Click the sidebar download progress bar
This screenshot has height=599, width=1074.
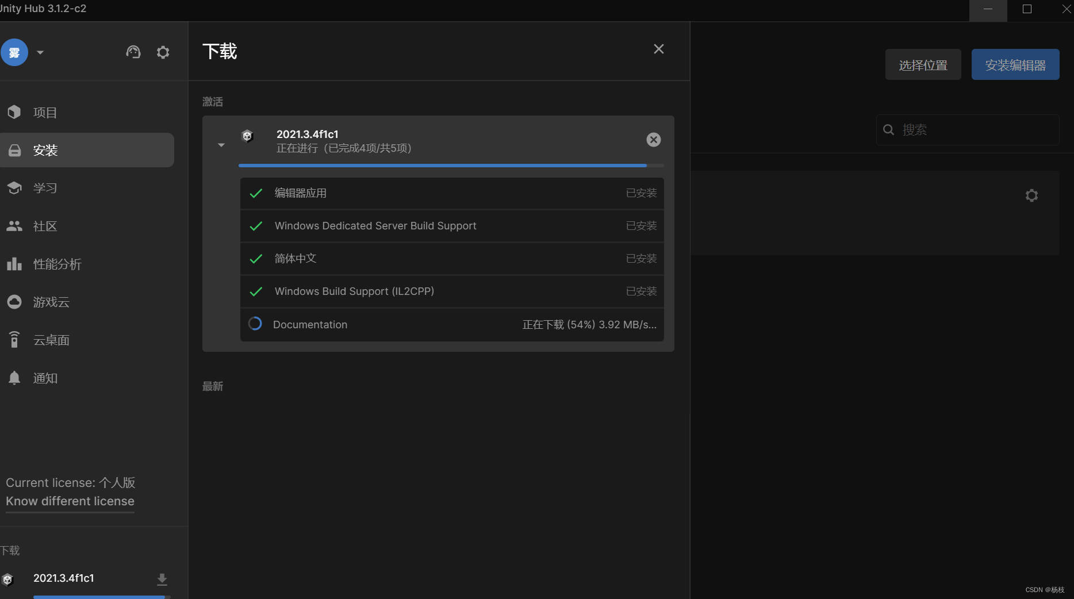102,597
